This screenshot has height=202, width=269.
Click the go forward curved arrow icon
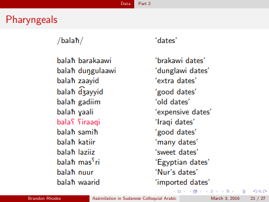pos(265,191)
